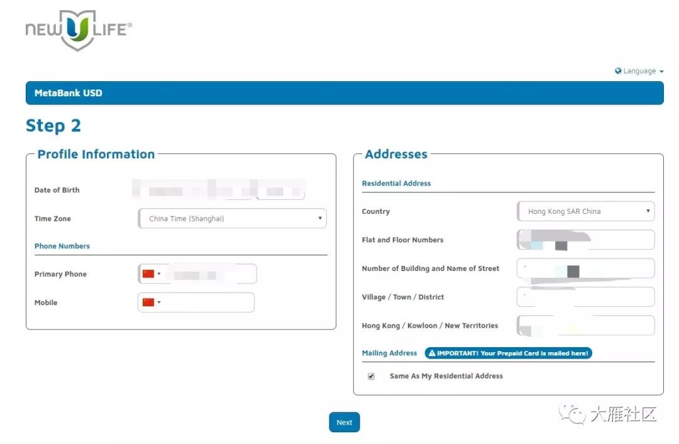
Task: Click the Date of Birth field
Action: 219,190
